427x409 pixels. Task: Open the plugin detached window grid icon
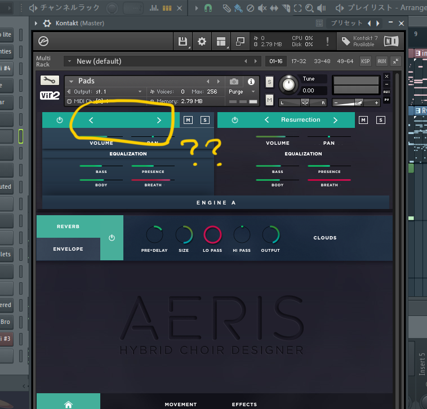[x=319, y=23]
